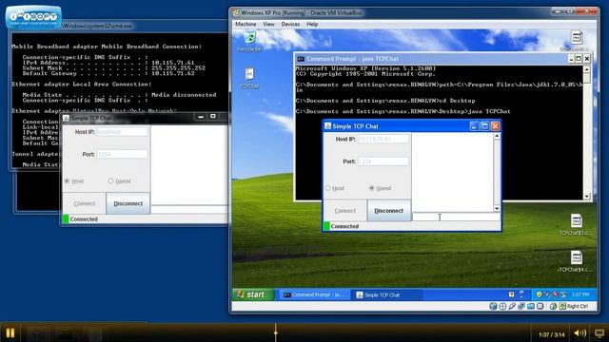Click the Port field in host chat window

click(x=122, y=154)
